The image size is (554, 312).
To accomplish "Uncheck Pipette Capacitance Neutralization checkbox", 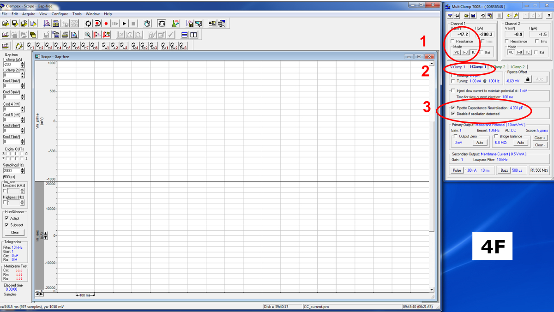I will [453, 108].
